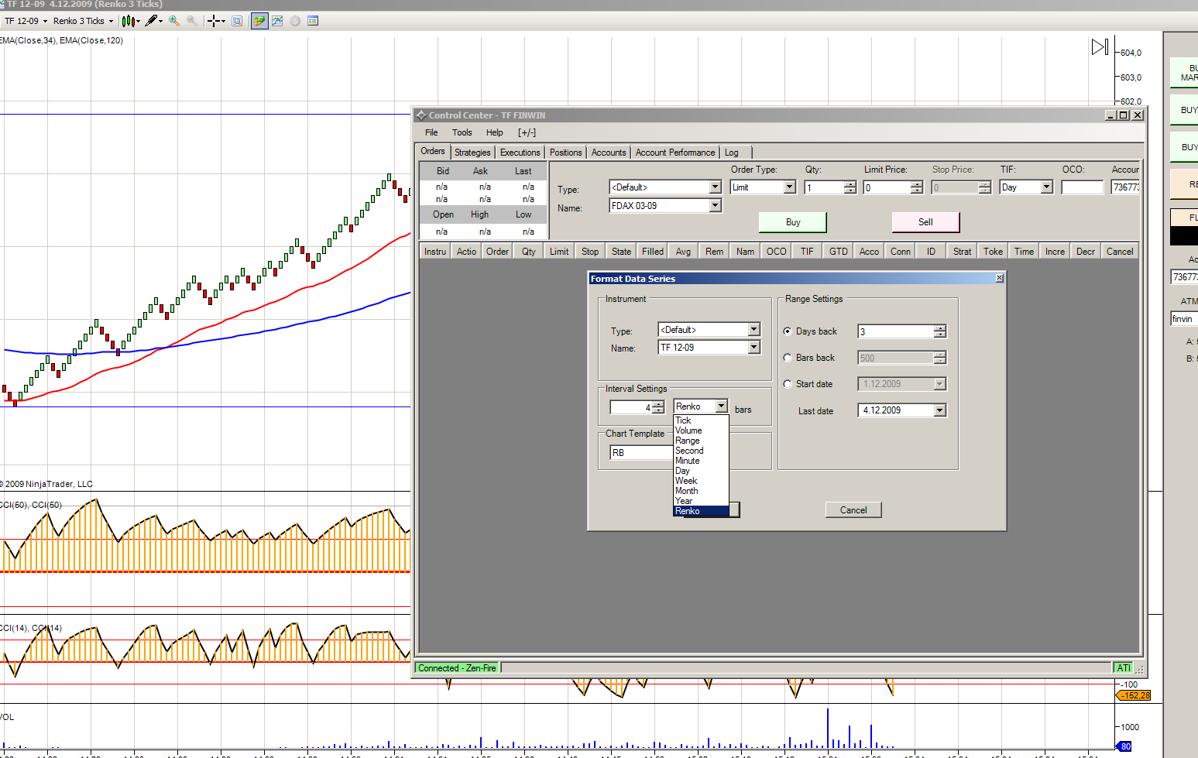Jump to latest bar arrow on chart
This screenshot has height=758, width=1198.
coord(1100,47)
